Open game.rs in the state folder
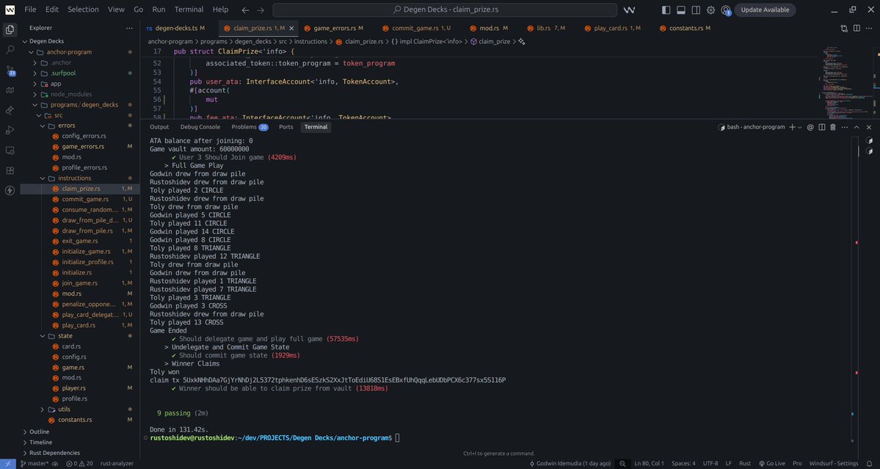The width and height of the screenshot is (880, 469). (x=73, y=368)
